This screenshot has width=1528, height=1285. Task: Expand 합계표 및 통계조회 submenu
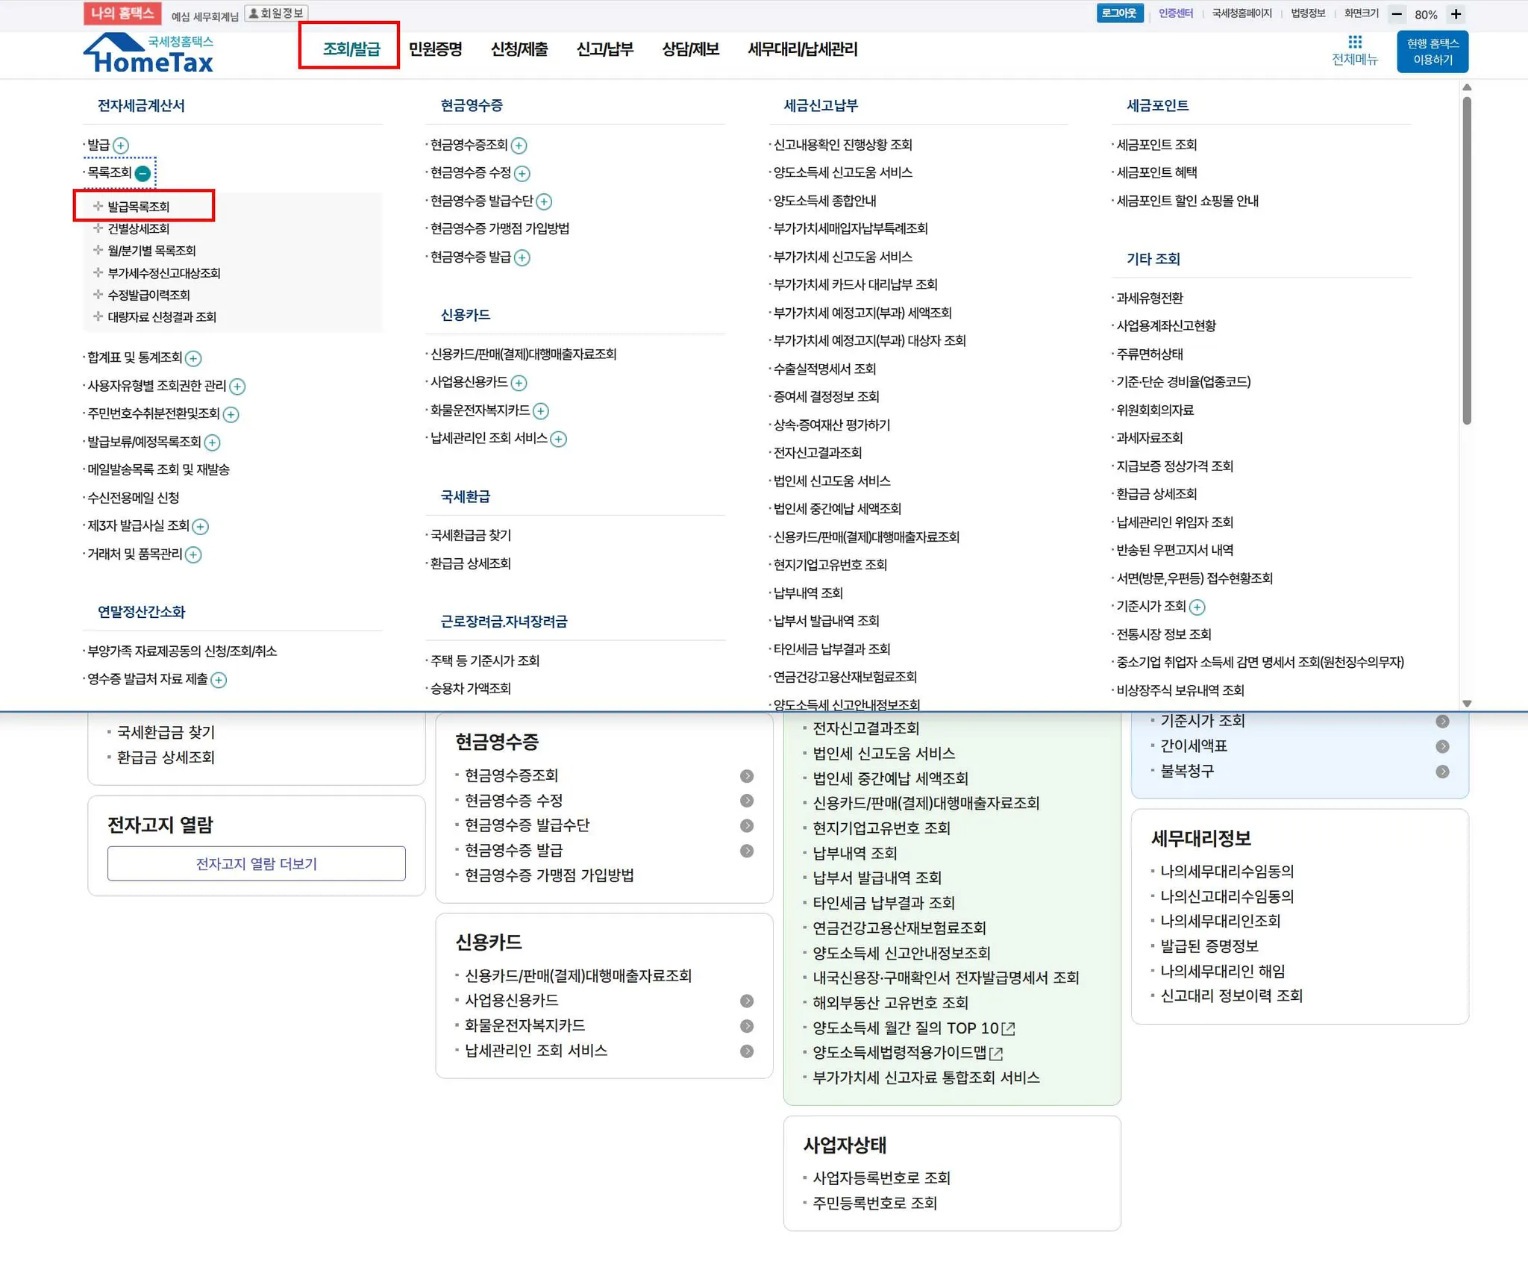(193, 358)
